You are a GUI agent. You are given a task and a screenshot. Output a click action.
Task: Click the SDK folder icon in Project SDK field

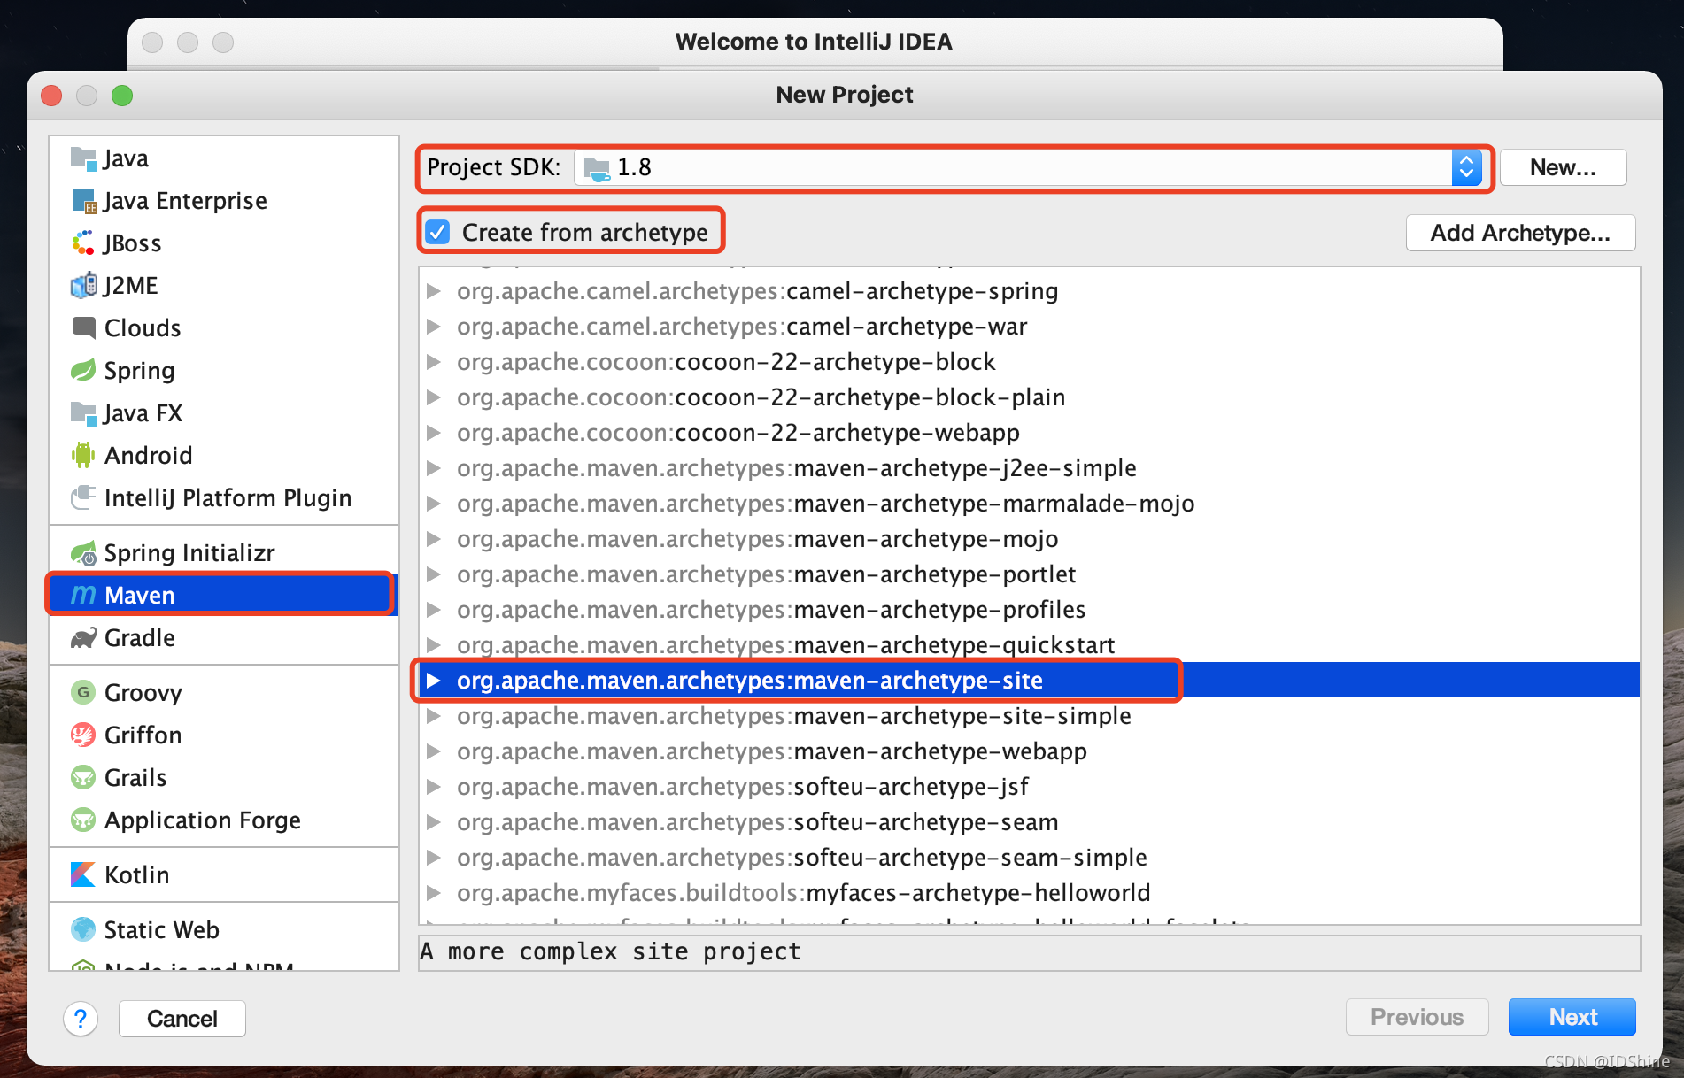pyautogui.click(x=597, y=168)
